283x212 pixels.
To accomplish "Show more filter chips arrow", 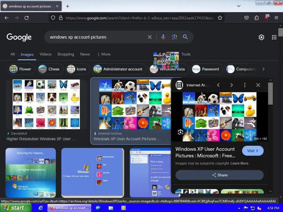I will pyautogui.click(x=263, y=69).
